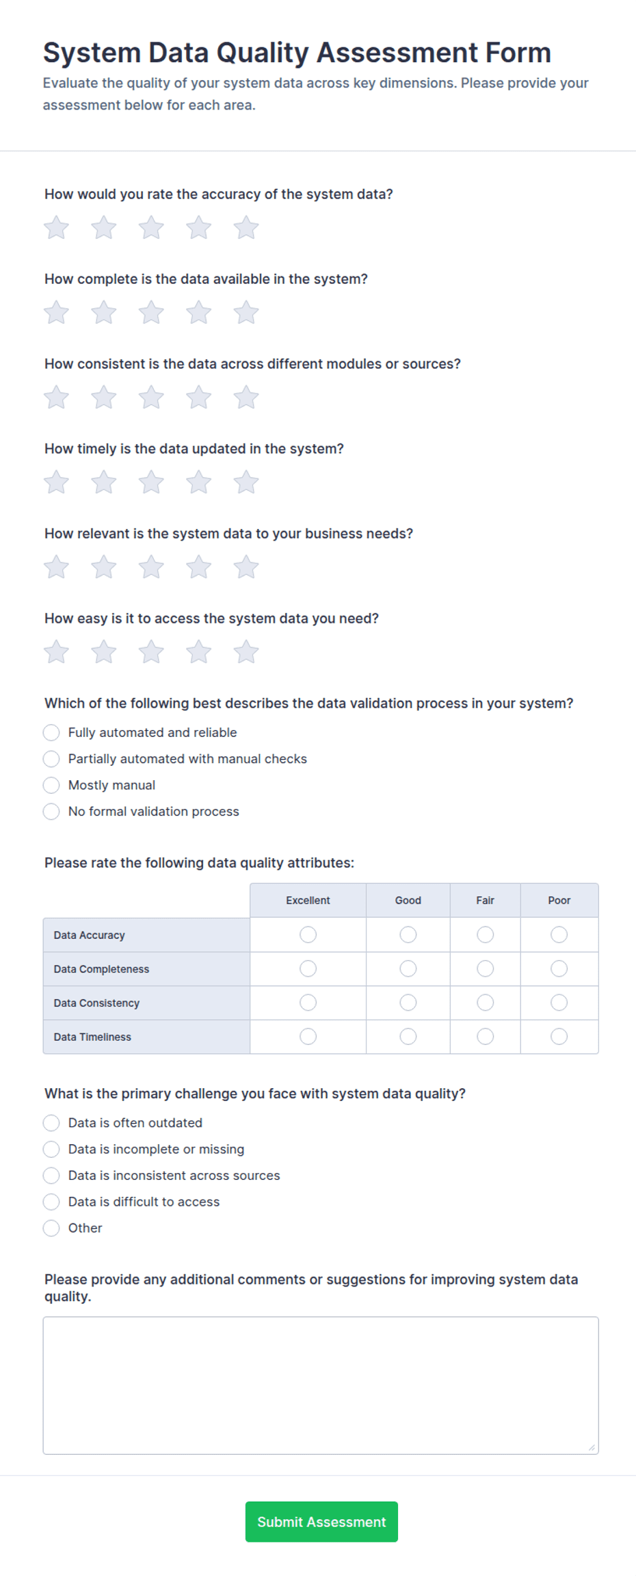The height and width of the screenshot is (1576, 636).
Task: Click the additional comments text area
Action: tap(321, 1385)
